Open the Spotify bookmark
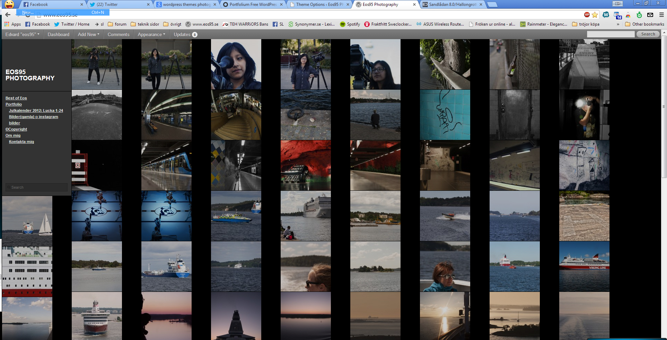This screenshot has width=667, height=340. click(350, 24)
